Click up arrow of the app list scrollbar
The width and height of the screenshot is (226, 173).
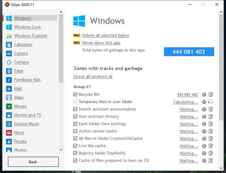pyautogui.click(x=61, y=12)
